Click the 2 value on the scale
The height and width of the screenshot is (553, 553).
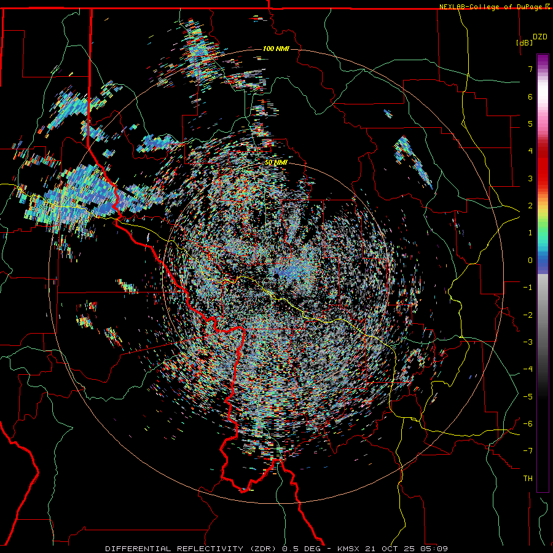[530, 206]
